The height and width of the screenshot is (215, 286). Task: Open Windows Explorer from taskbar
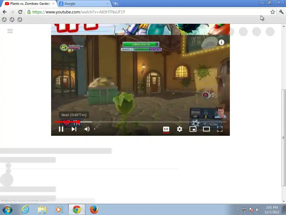click(42, 209)
